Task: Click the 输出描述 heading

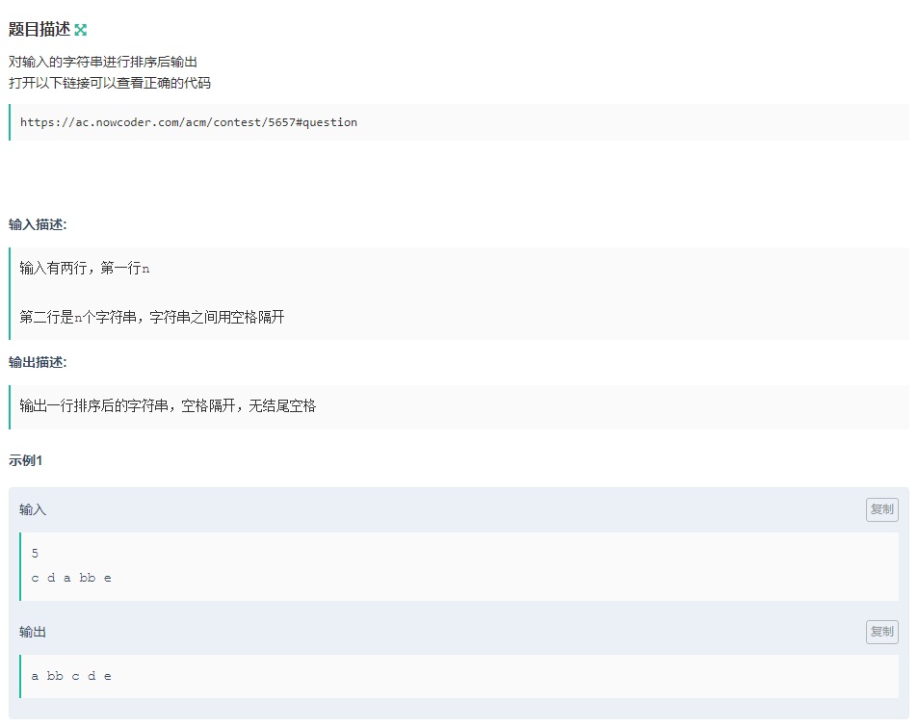Action: pyautogui.click(x=38, y=362)
